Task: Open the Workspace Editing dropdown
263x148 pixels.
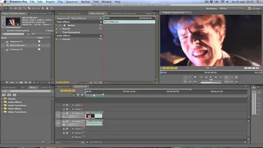Action: 231,8
